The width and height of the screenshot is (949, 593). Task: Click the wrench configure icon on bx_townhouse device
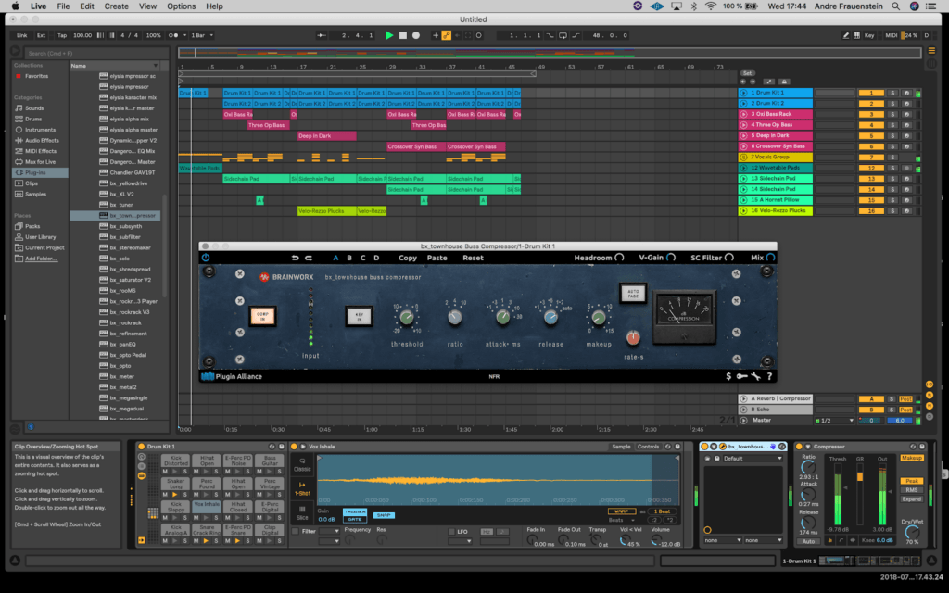(x=723, y=447)
